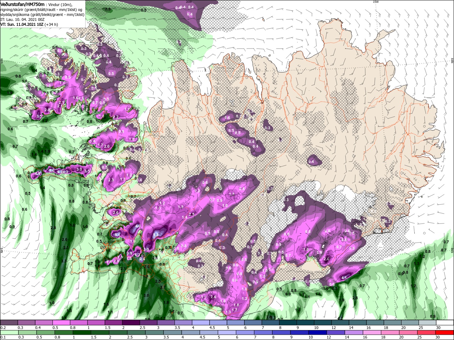The width and height of the screenshot is (454, 340).
Task: Click the '(+34 h)' forecast offset text
Action: pyautogui.click(x=51, y=24)
